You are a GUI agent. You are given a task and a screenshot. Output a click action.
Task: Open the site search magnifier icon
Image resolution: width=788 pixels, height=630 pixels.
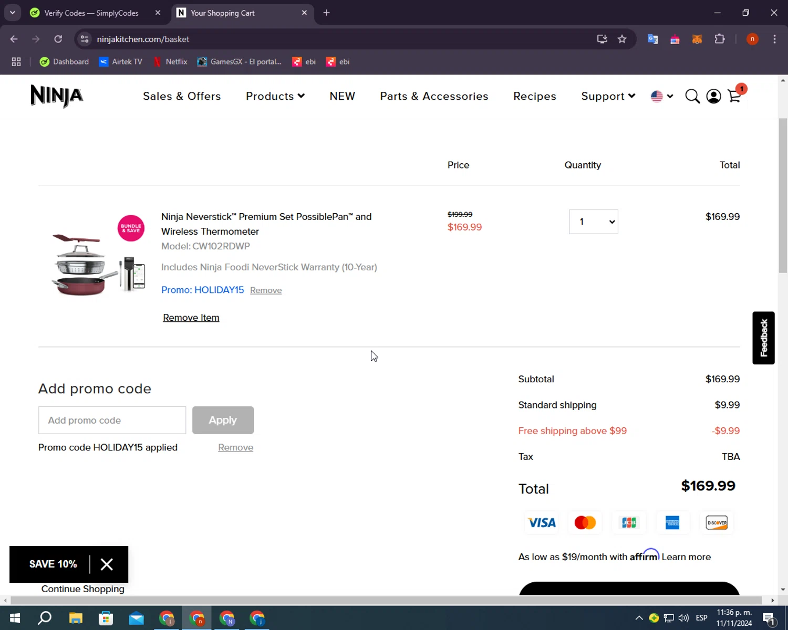[692, 97]
